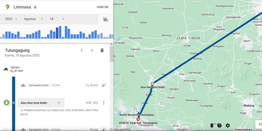Click the motorcycle icon next to 162 km

click(x=6, y=69)
